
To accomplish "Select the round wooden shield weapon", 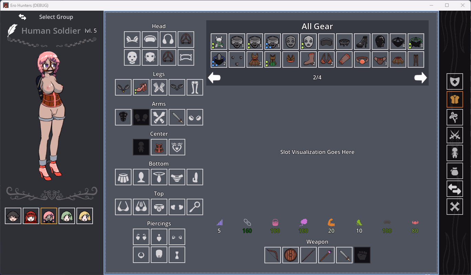I will pos(291,255).
